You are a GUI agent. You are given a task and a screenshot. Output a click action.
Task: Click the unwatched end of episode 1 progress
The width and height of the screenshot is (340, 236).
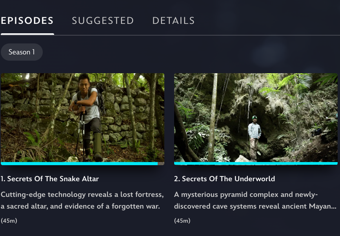pyautogui.click(x=161, y=164)
